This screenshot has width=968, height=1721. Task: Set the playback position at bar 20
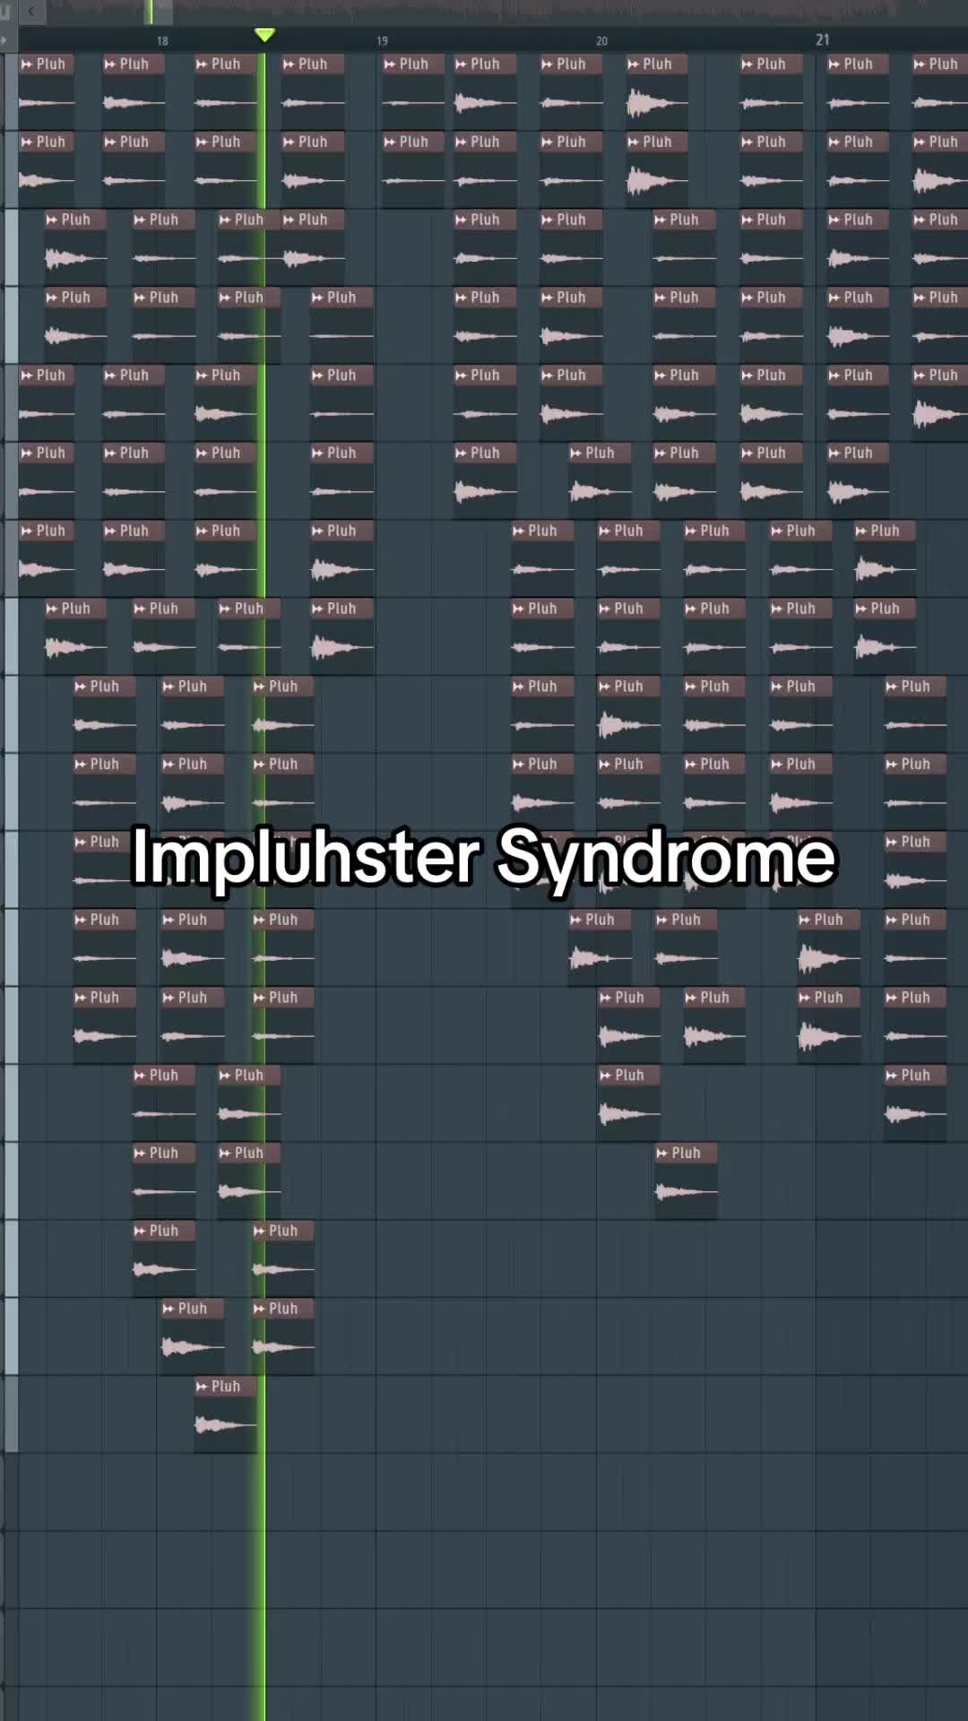tap(601, 40)
